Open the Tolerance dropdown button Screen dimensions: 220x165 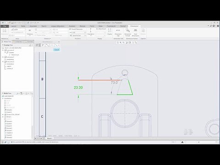(x=30, y=32)
